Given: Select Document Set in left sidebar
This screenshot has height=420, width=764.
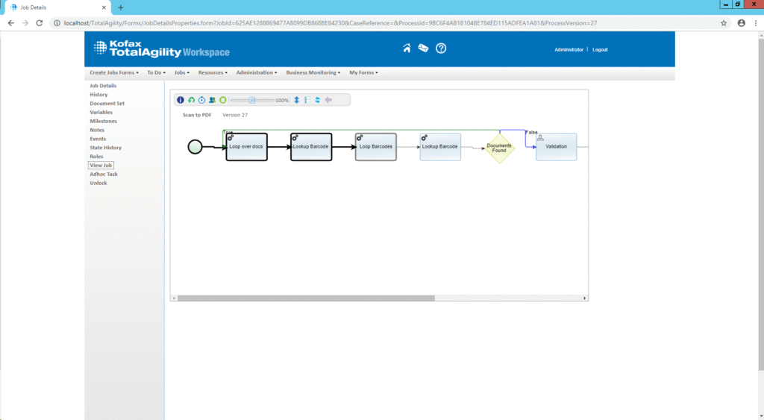Looking at the screenshot, I should (x=107, y=104).
